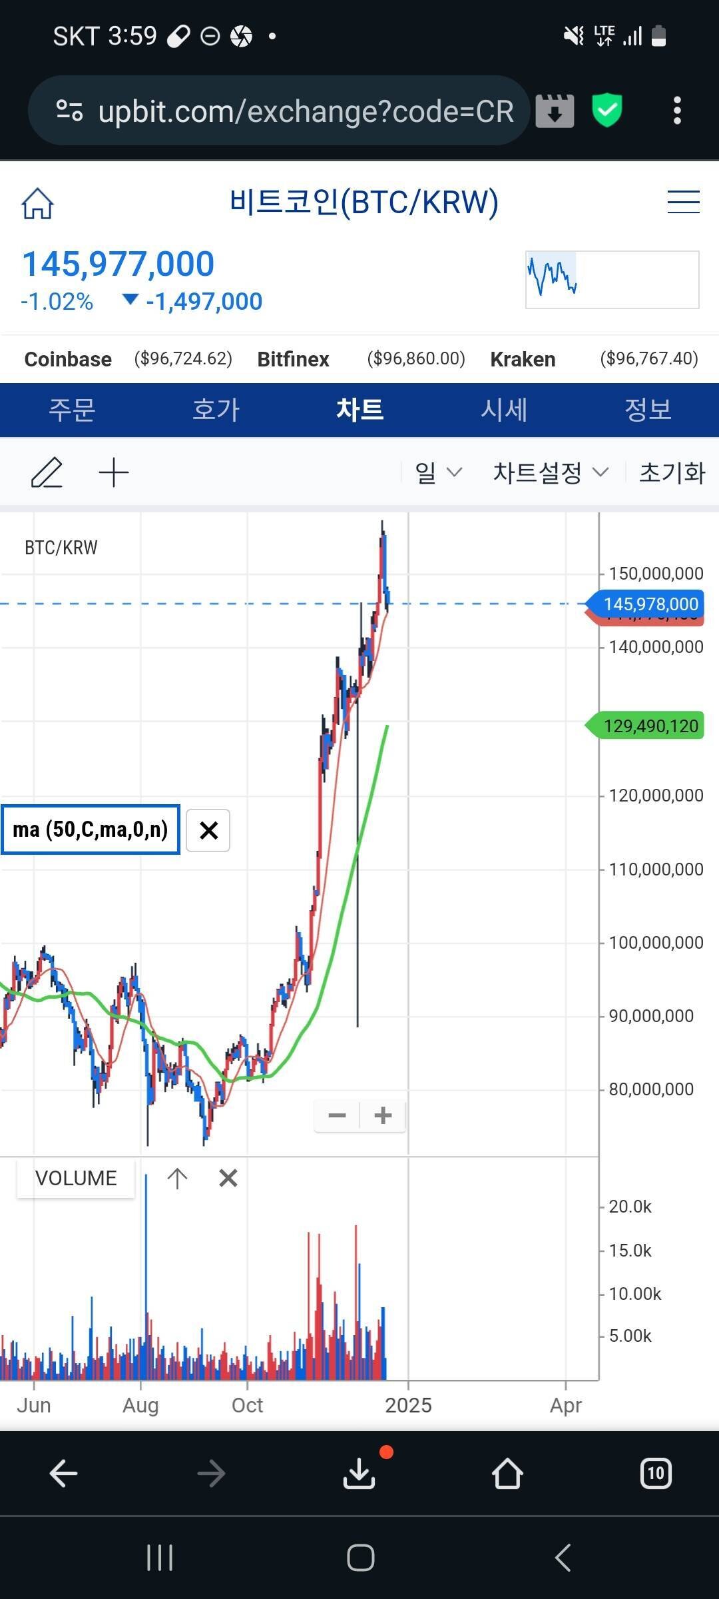719x1599 pixels.
Task: Open the 정보 tab
Action: 647,410
